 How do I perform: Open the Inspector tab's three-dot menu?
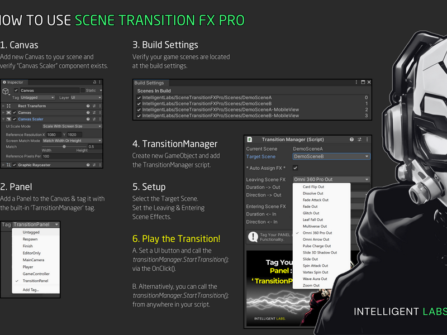[100, 82]
